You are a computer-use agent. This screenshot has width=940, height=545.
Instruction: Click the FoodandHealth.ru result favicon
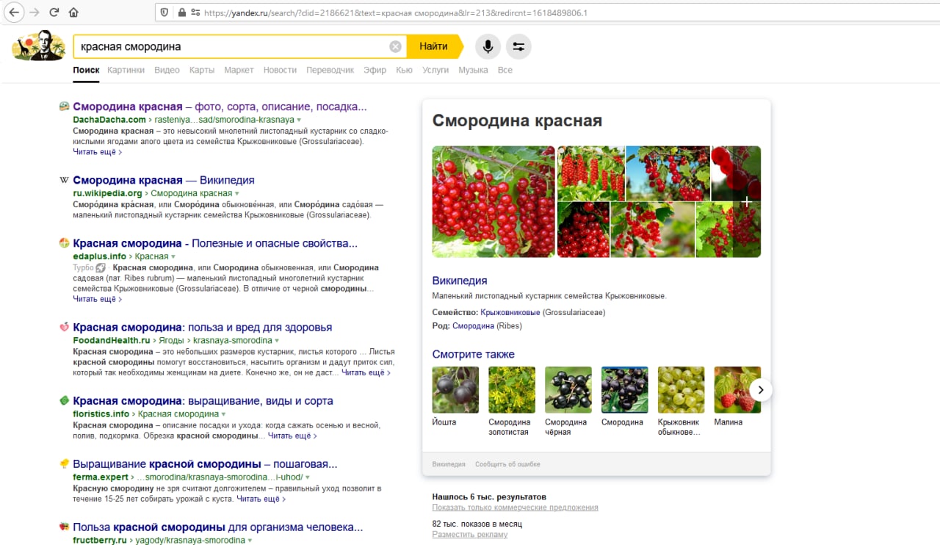pos(65,327)
